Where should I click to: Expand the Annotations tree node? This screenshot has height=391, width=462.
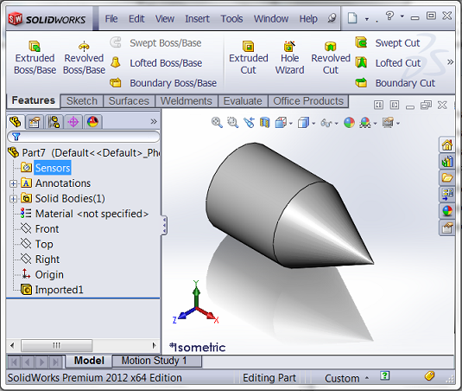click(x=13, y=183)
